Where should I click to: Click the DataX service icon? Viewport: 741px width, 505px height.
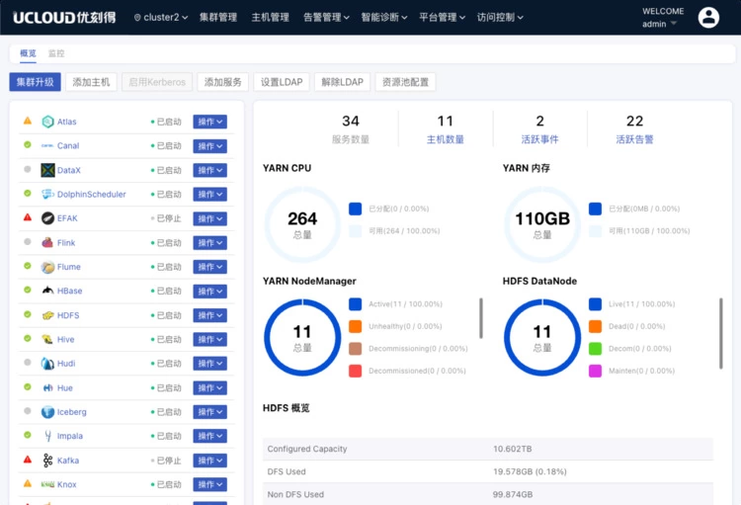(x=47, y=170)
